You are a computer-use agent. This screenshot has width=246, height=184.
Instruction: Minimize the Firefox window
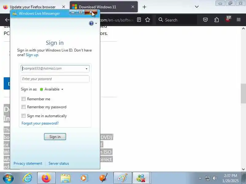click(220, 3)
